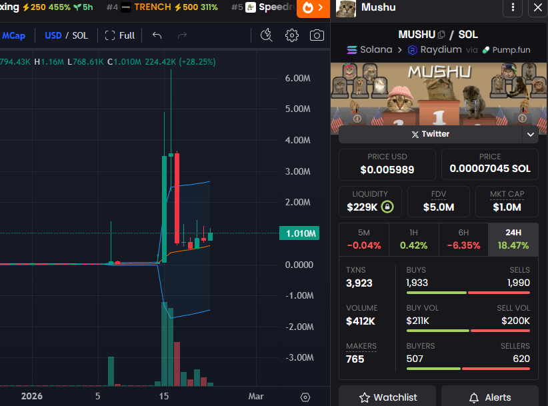Screen dimensions: 548x406
Task: Click the FDV $5.0M box
Action: click(x=439, y=201)
